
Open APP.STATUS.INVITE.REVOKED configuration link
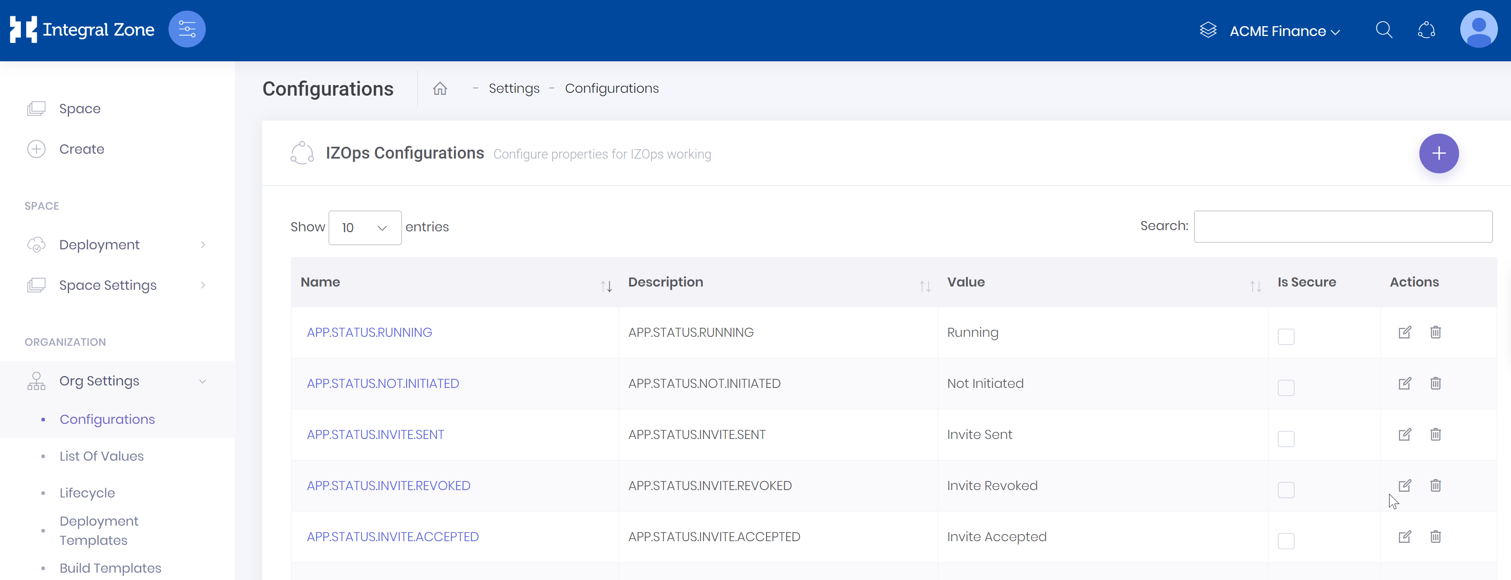[388, 486]
